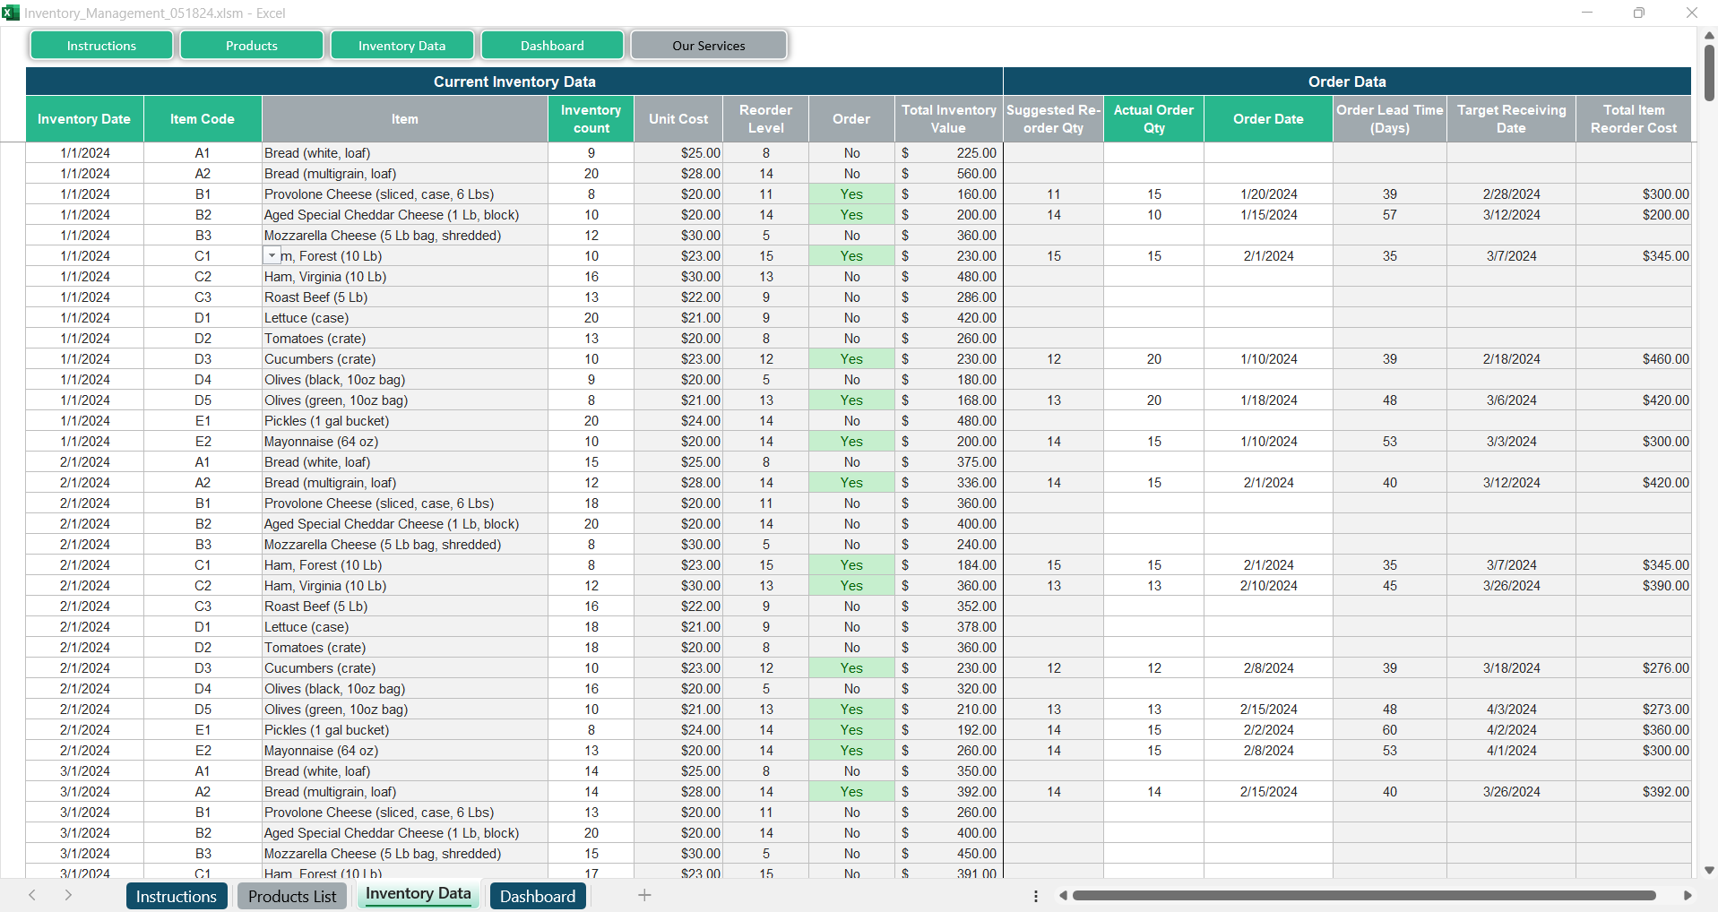This screenshot has width=1718, height=912.
Task: Click the previous sheet navigation arrow
Action: [x=32, y=895]
